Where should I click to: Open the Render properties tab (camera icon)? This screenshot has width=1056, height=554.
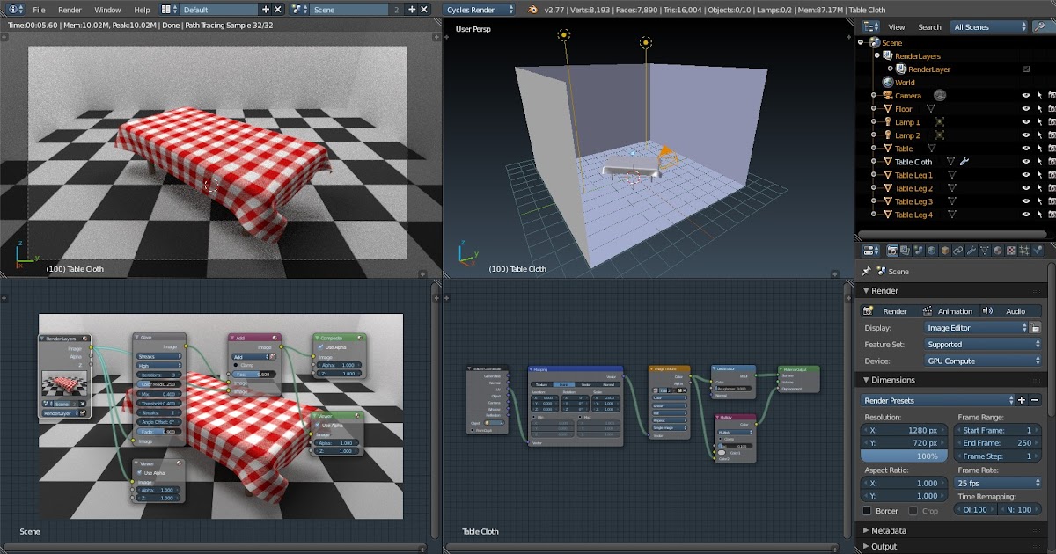(891, 251)
